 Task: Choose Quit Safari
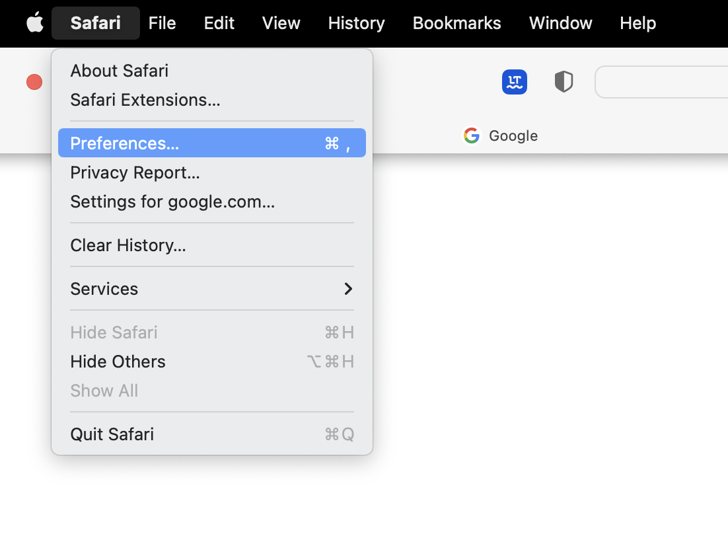(x=211, y=434)
